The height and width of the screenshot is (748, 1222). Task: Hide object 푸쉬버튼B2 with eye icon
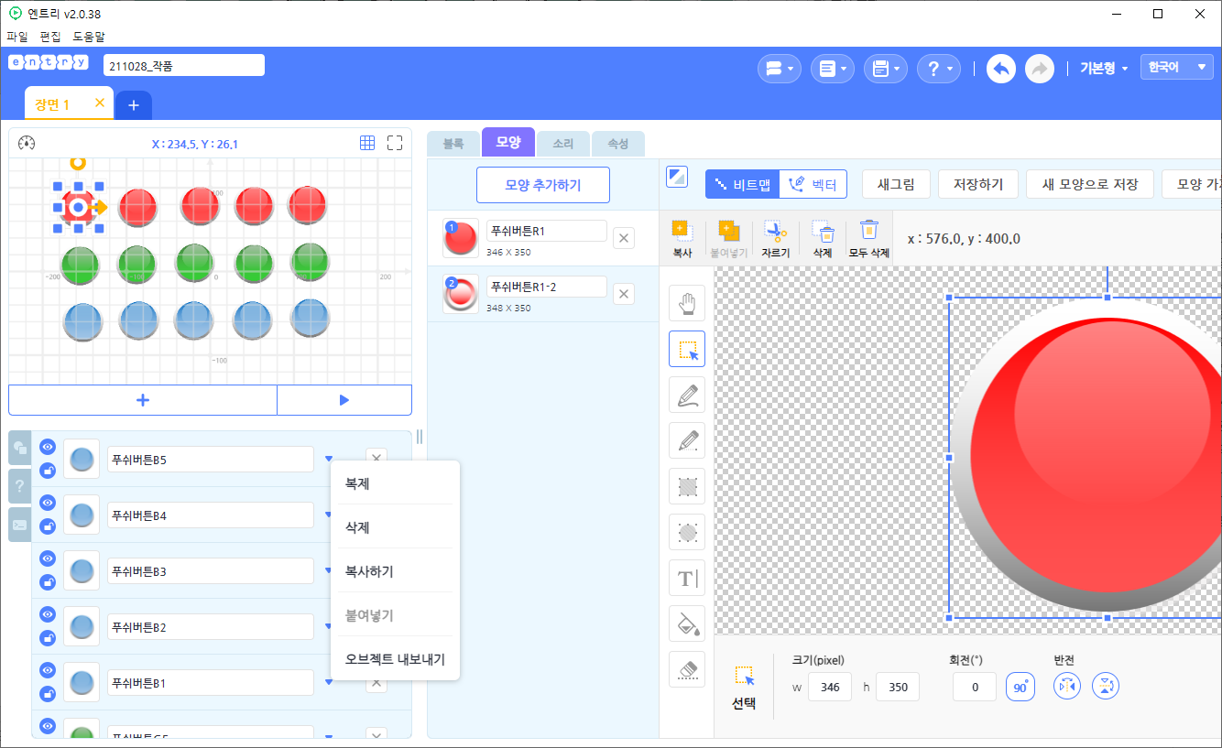coord(49,614)
